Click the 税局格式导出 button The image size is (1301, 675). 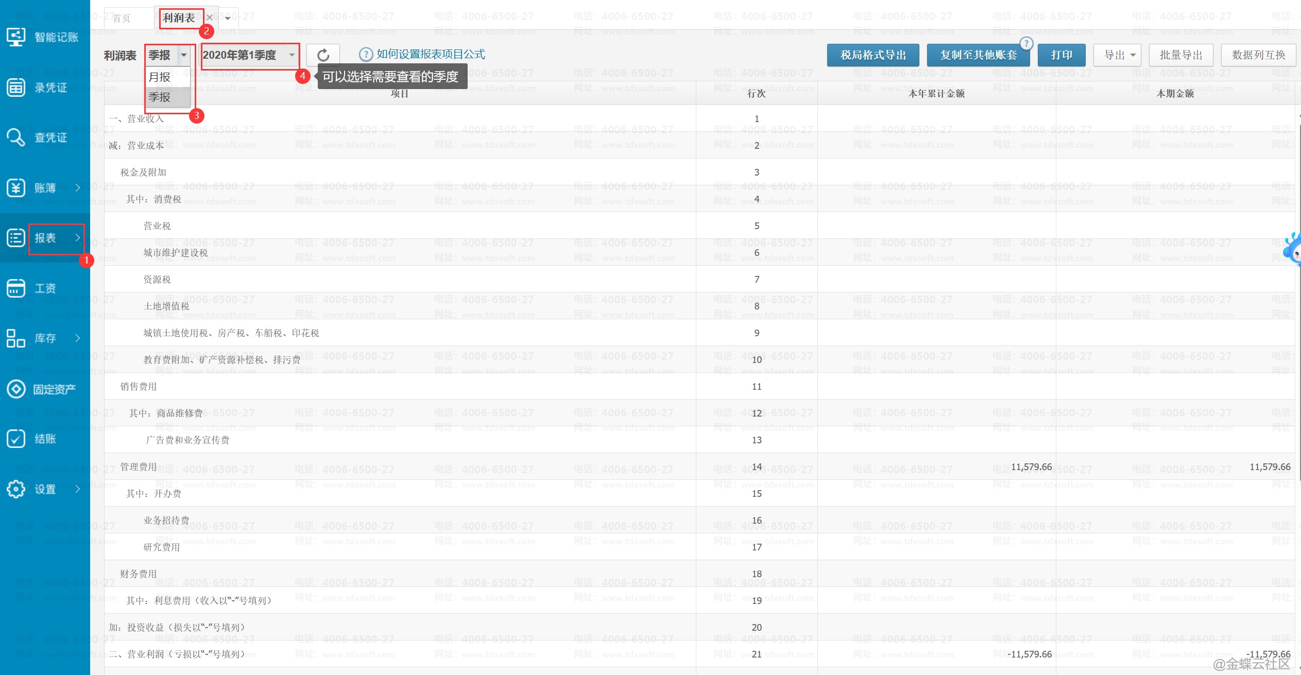tap(872, 55)
